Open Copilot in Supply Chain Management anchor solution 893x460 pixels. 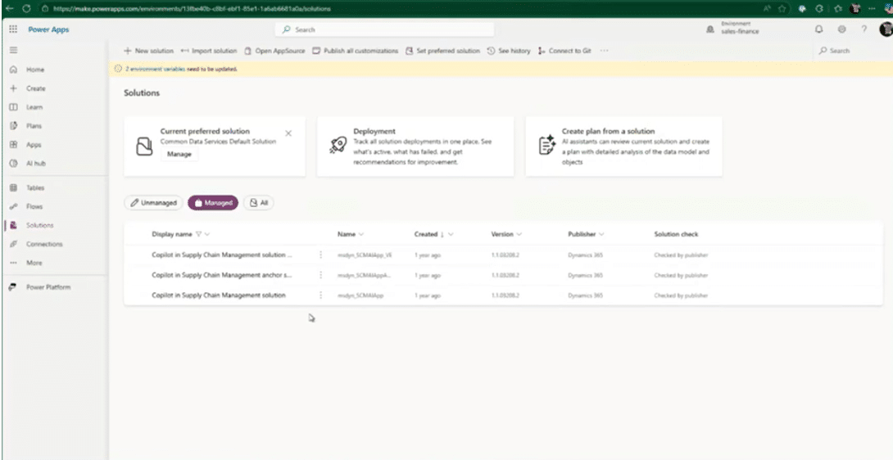pos(222,275)
